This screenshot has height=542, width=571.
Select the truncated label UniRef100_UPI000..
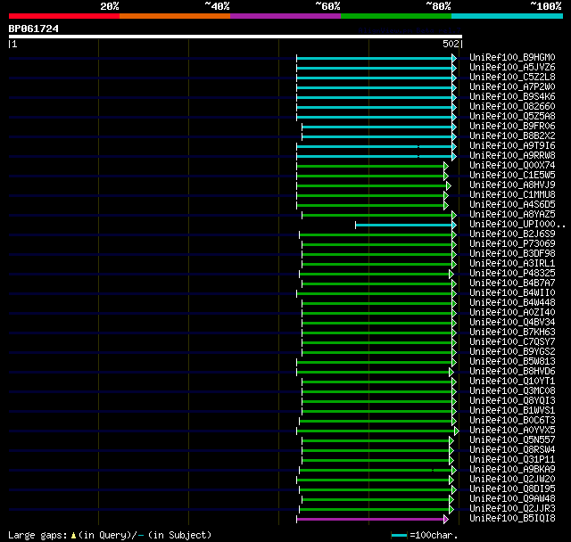[517, 225]
